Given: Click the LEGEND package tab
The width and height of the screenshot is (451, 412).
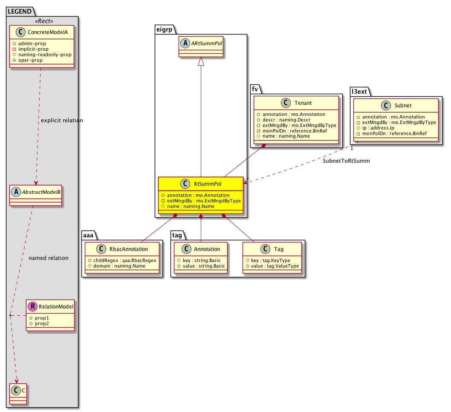Looking at the screenshot, I should [x=19, y=12].
